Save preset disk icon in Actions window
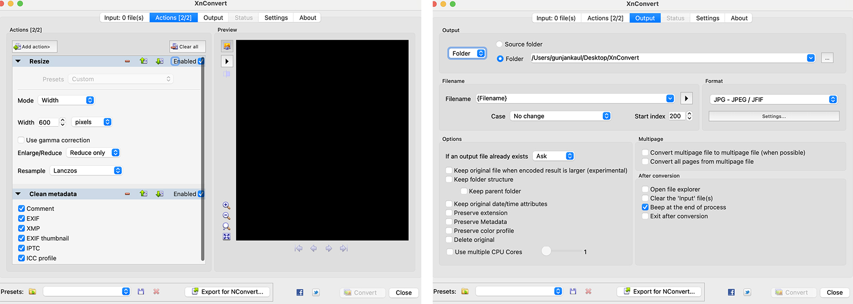 click(141, 292)
